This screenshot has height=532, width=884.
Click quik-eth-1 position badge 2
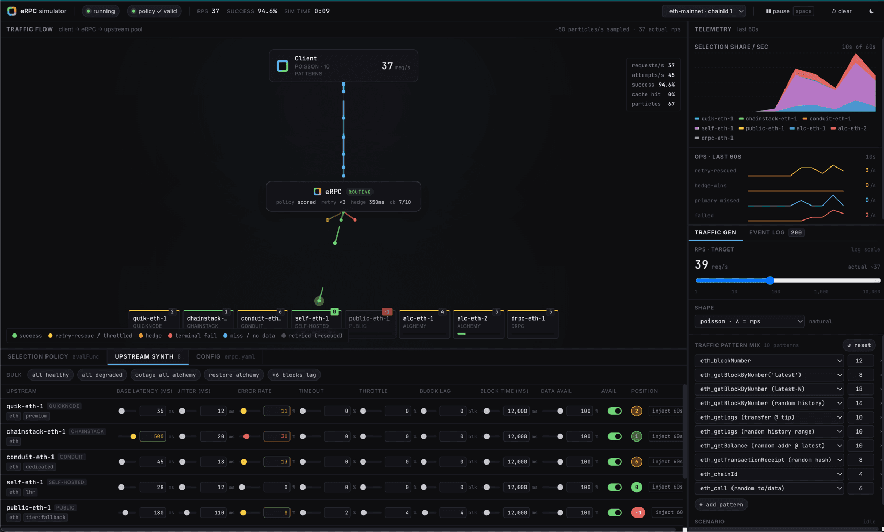pos(636,411)
